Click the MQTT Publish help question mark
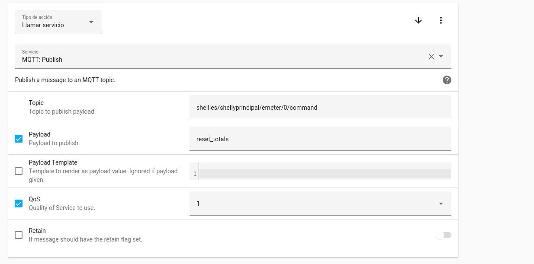 click(447, 80)
